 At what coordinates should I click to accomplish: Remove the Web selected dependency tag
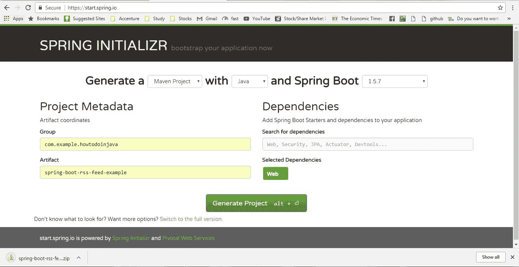tap(275, 174)
